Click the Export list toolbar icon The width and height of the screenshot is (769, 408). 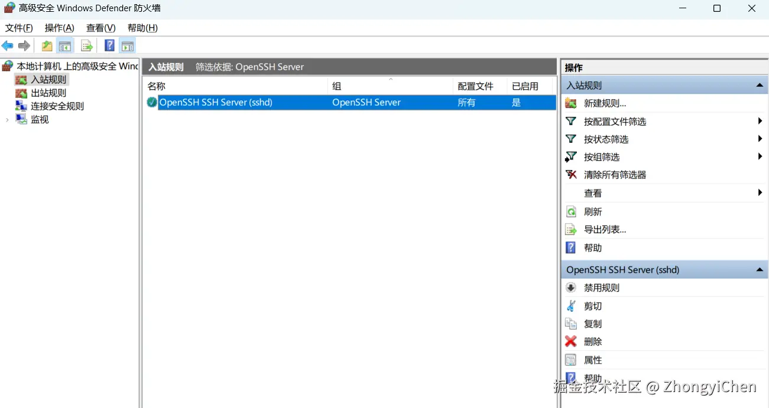point(87,45)
